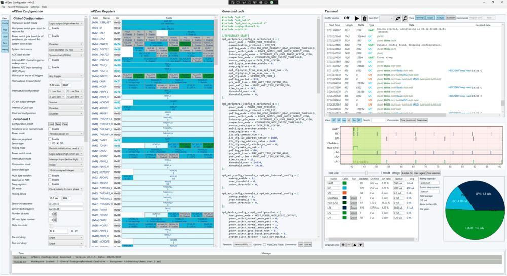The image size is (507, 276).
Task: Toggle the Sys filter icon in scope view
Action: coord(354,120)
